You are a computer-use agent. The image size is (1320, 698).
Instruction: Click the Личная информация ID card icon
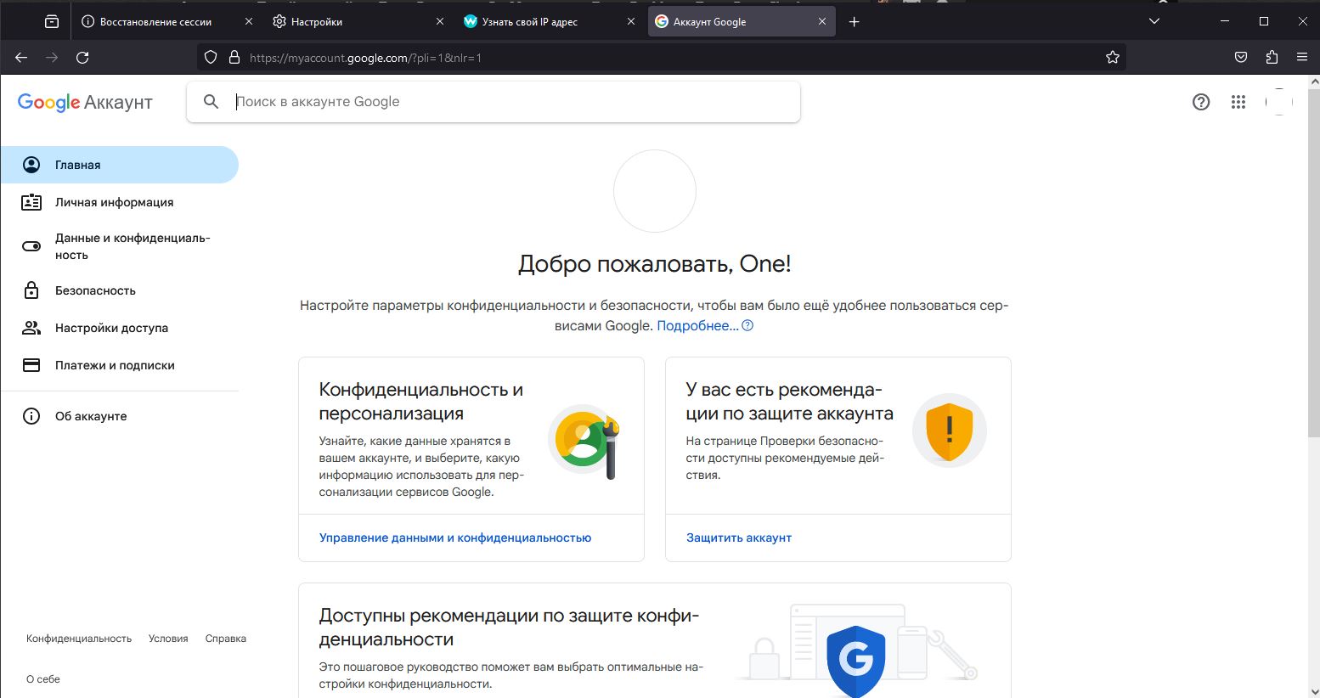[x=31, y=202]
